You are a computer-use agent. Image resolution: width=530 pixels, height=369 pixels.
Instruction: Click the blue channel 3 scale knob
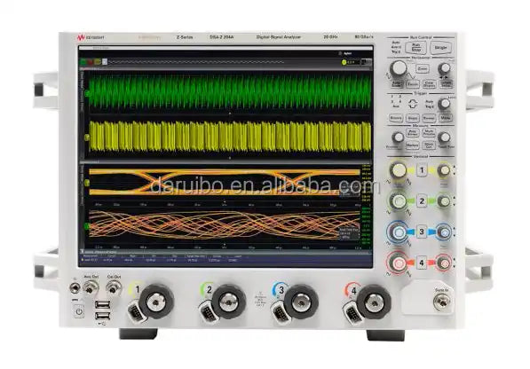coord(399,232)
